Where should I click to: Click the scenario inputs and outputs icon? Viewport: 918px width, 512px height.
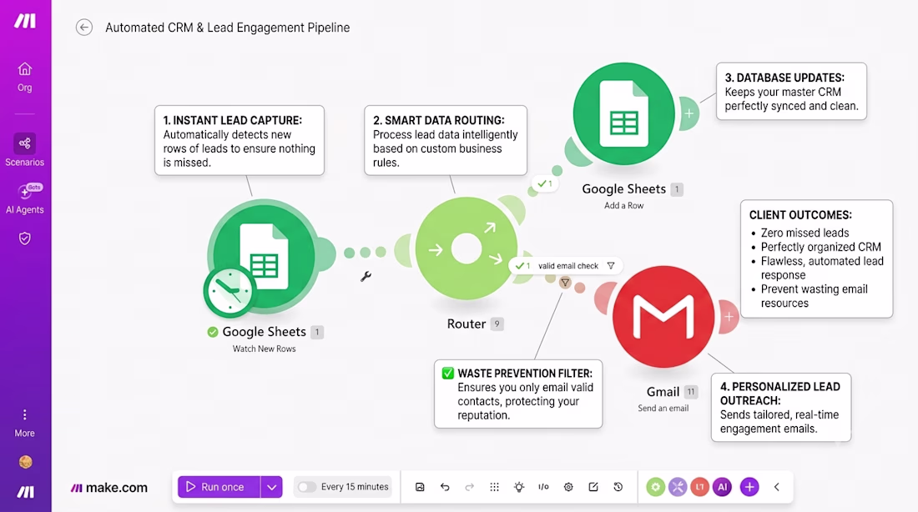coord(543,487)
